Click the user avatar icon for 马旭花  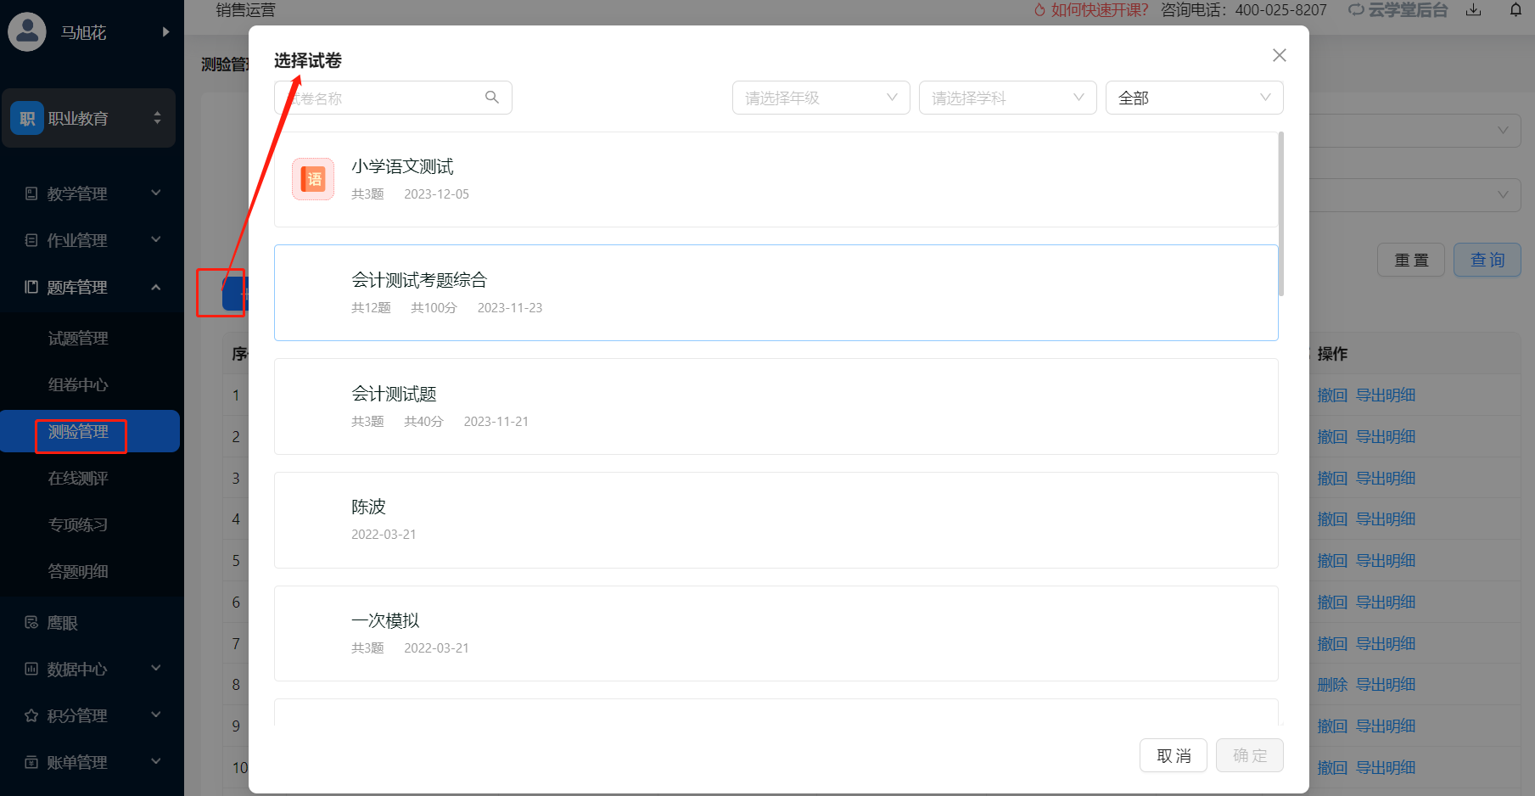point(27,31)
